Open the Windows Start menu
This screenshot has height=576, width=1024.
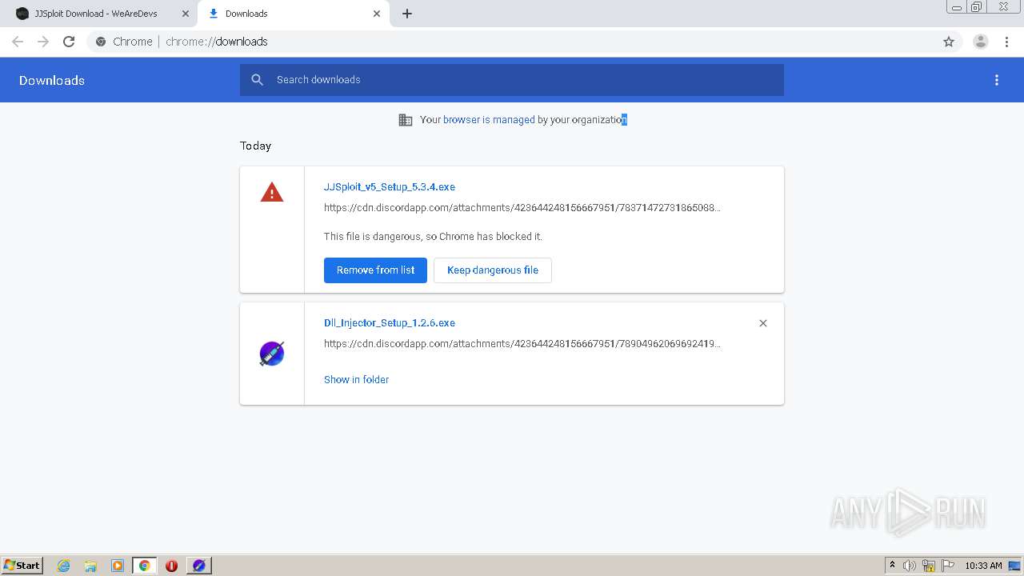(22, 566)
